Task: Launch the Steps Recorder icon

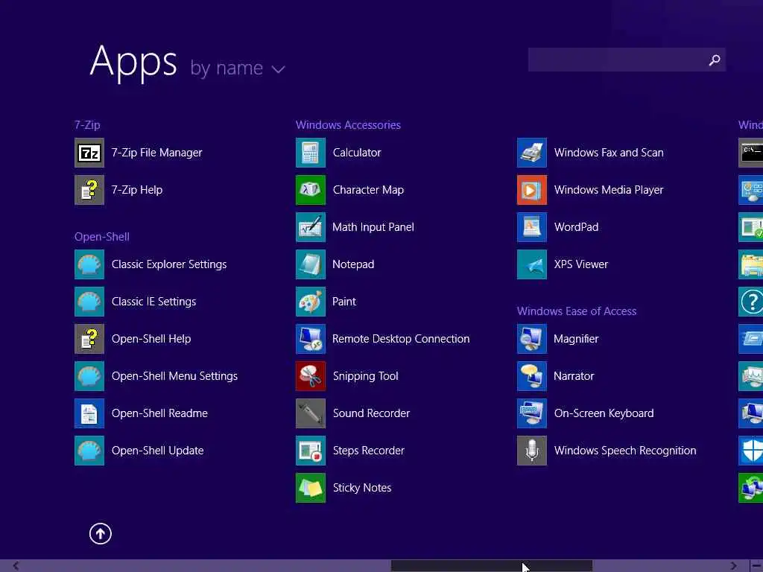Action: pos(311,451)
